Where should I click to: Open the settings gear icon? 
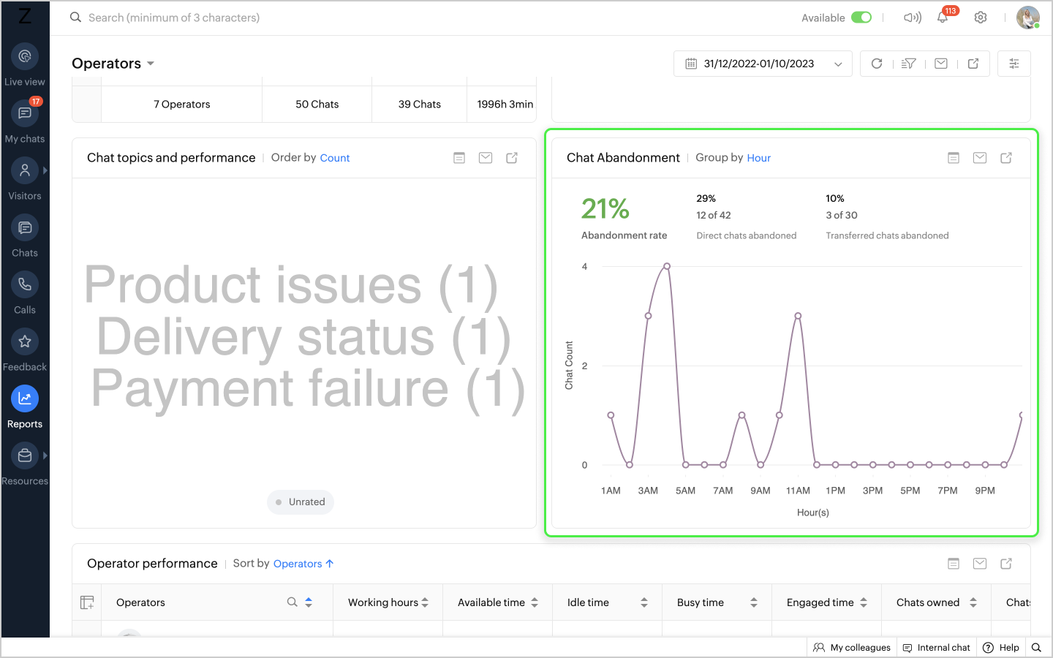click(x=981, y=18)
